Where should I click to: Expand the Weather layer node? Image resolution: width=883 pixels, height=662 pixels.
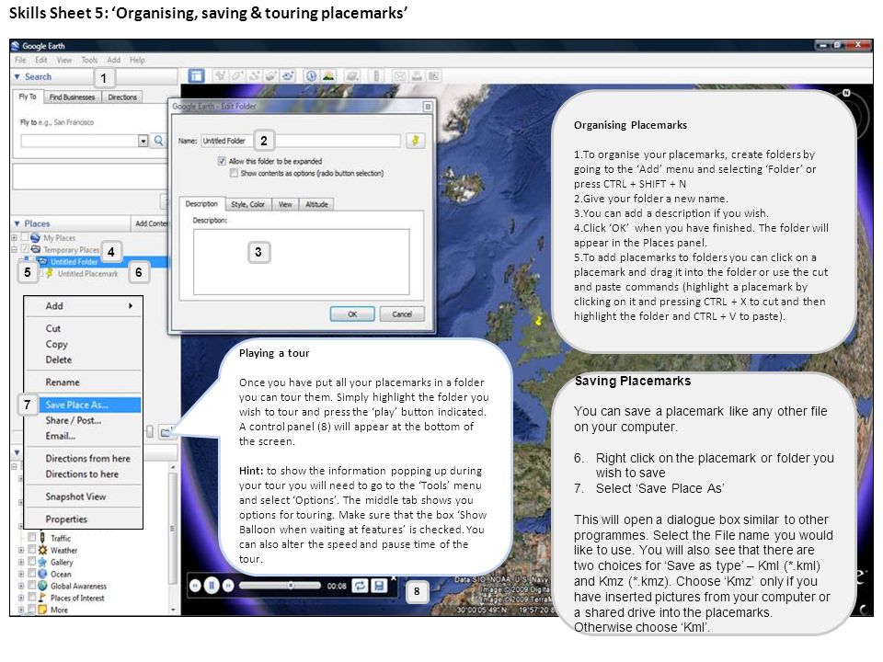click(21, 550)
